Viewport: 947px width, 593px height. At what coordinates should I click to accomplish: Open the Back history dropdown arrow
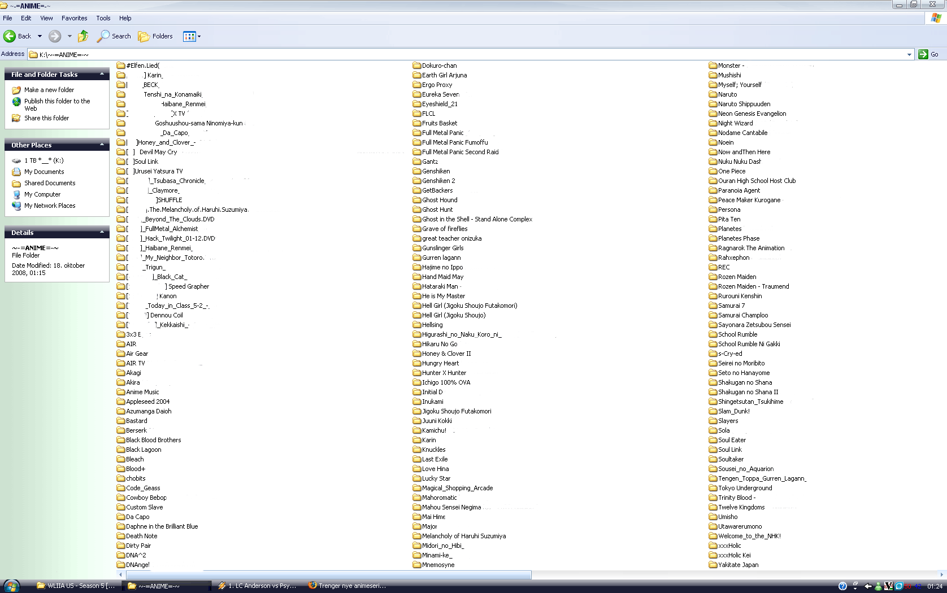(40, 36)
